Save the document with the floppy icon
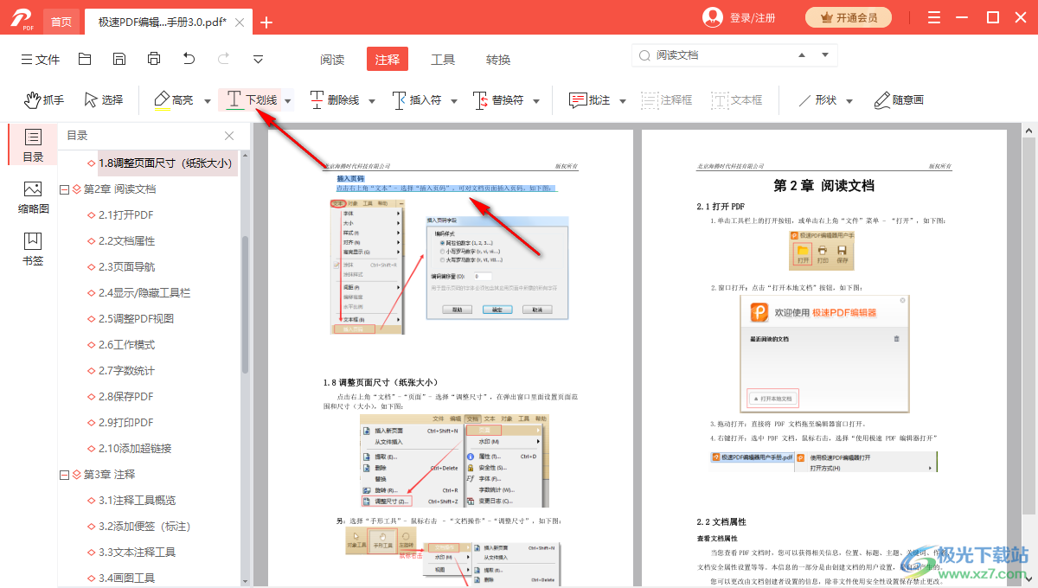The width and height of the screenshot is (1038, 588). pos(119,60)
